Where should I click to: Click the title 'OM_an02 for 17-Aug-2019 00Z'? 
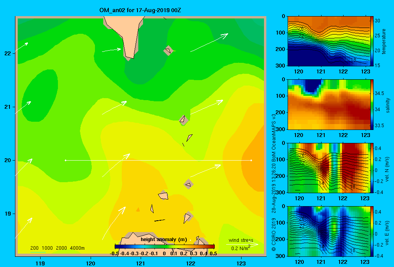click(140, 10)
